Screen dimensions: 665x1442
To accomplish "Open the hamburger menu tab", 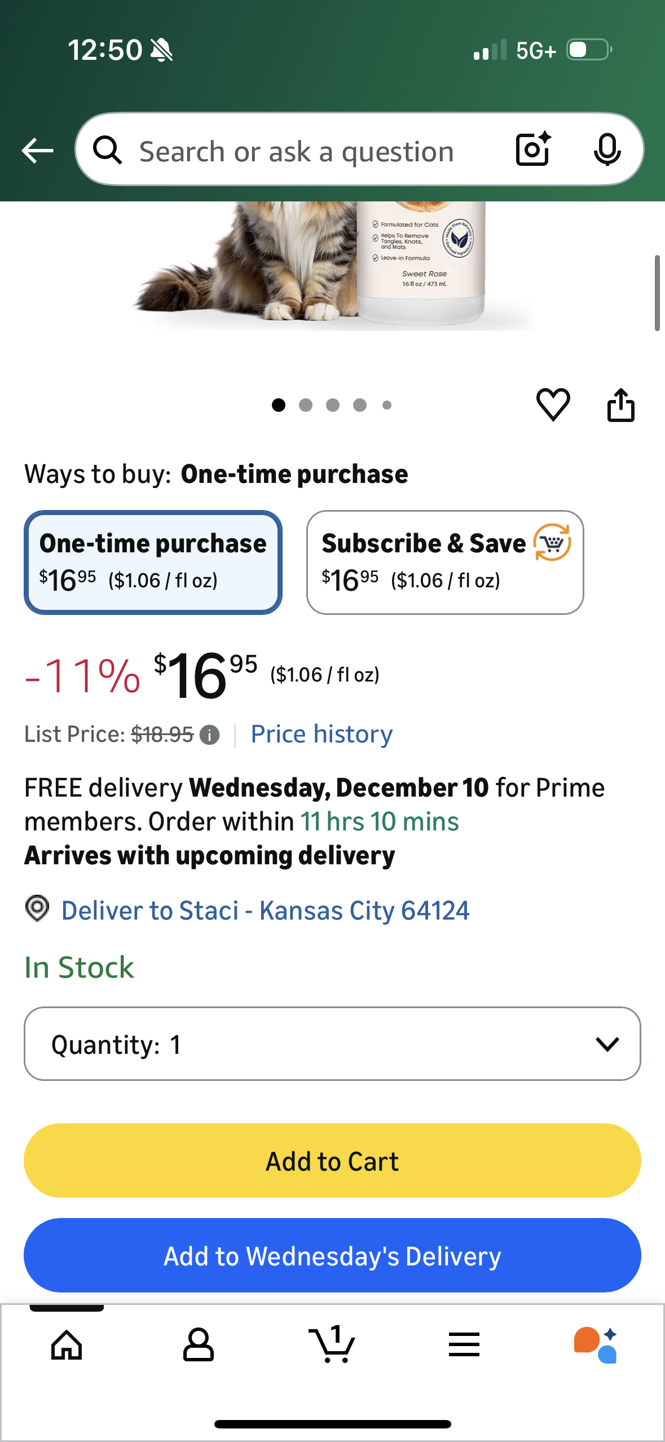I will [x=464, y=1345].
